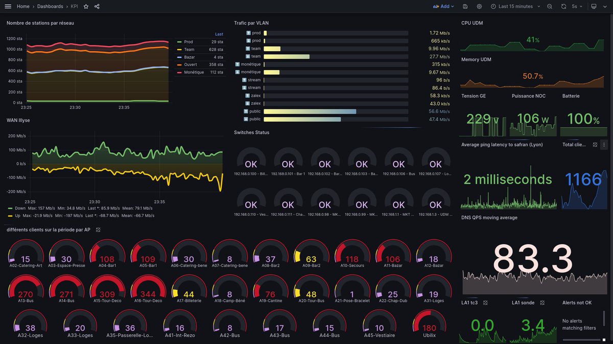Click the 192.168.0.106 - Bus OK gauge
This screenshot has height=344, width=613.
click(398, 162)
